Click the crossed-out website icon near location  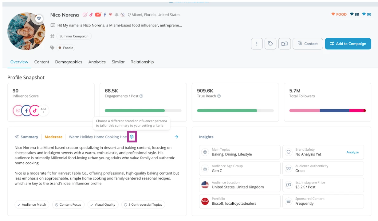tap(123, 15)
